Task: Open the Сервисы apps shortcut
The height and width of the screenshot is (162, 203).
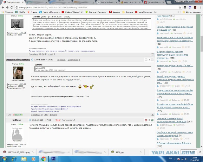Action: 7,12
